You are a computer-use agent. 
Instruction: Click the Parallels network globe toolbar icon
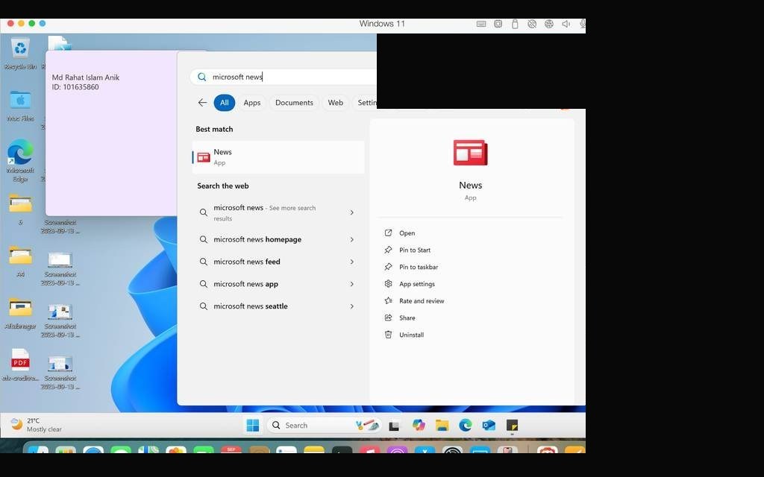click(x=548, y=24)
